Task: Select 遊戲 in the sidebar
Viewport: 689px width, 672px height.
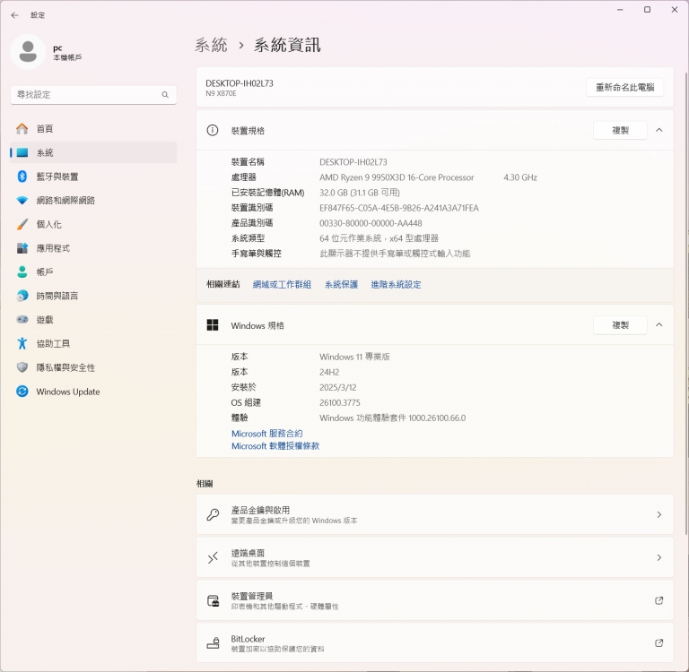Action: (93, 320)
